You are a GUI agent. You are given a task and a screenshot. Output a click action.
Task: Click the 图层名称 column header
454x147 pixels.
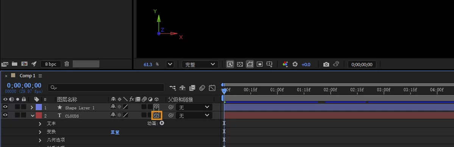click(67, 99)
